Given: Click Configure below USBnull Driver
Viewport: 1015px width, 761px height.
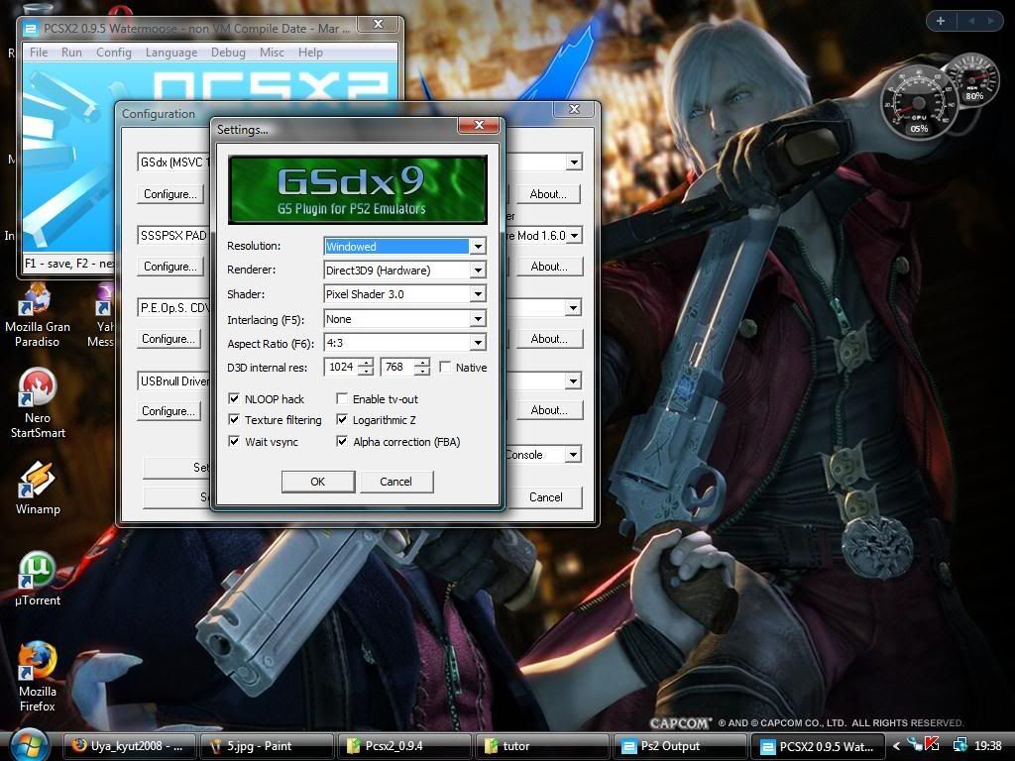Looking at the screenshot, I should pos(169,411).
